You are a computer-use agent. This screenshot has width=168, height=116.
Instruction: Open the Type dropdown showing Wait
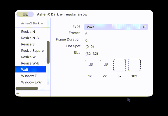pos(116,27)
